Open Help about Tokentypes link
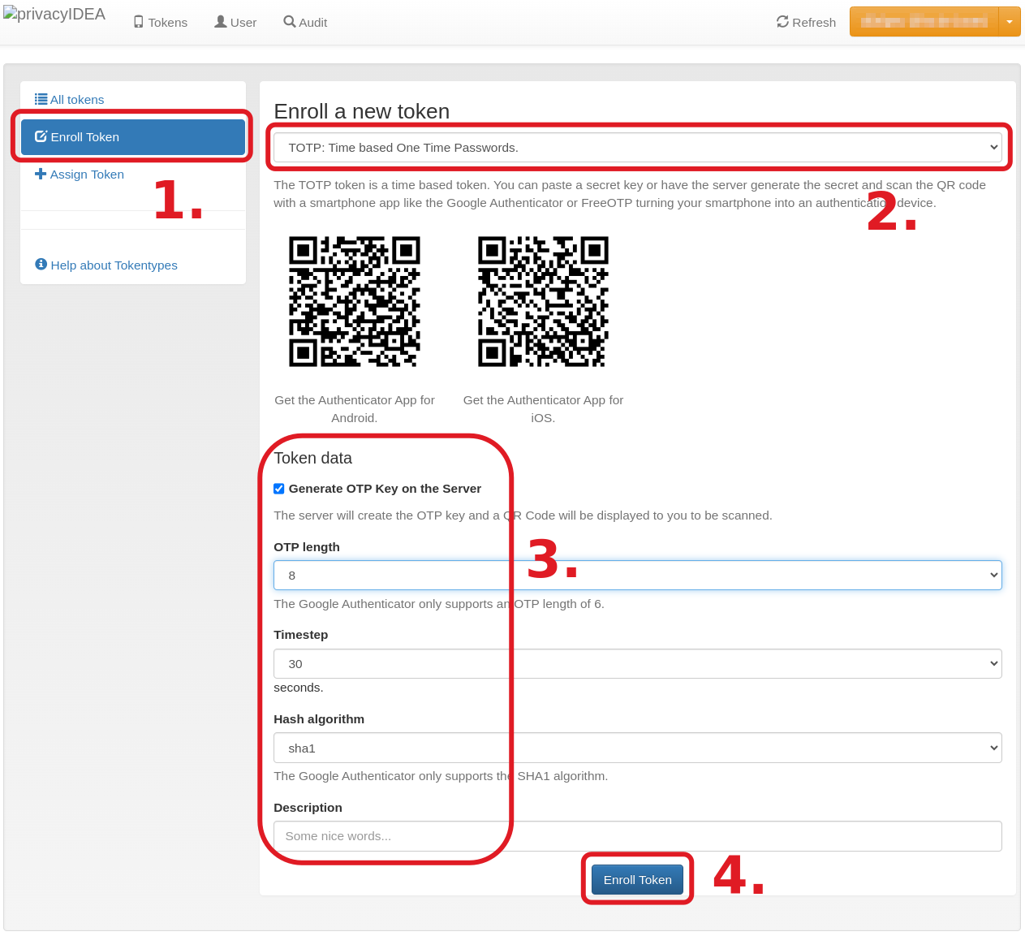 coord(114,265)
